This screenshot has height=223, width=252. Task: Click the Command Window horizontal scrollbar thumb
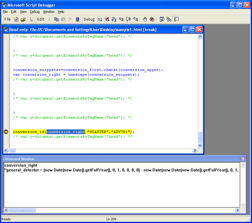22,210
